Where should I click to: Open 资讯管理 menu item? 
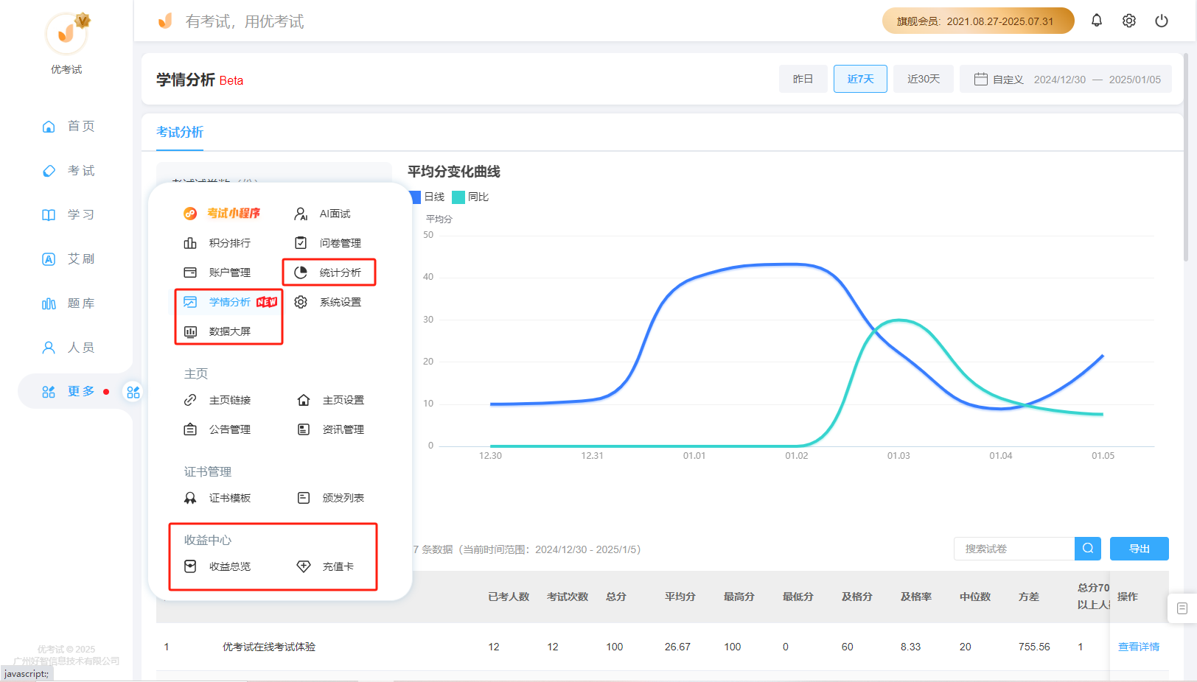330,429
